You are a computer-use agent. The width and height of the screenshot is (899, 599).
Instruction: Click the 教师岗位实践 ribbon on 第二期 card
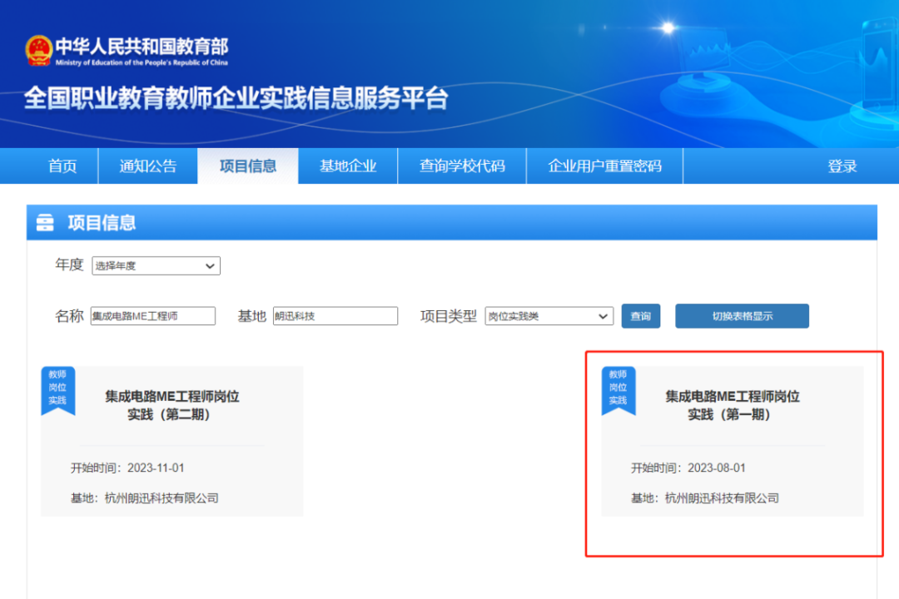(x=57, y=390)
